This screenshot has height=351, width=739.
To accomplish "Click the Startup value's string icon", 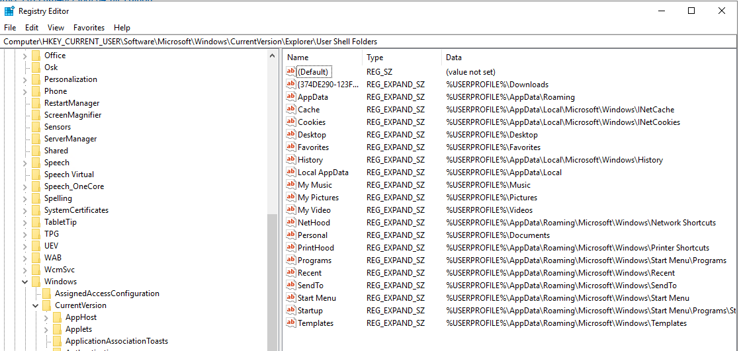I will coord(291,311).
